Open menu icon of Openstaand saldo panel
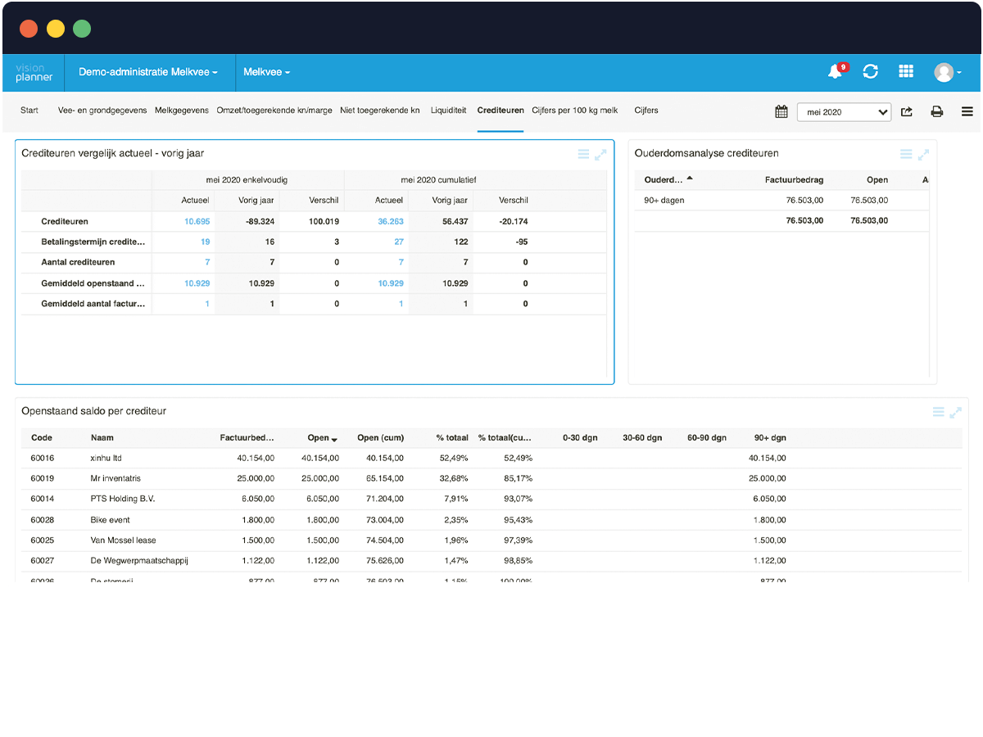 tap(939, 412)
